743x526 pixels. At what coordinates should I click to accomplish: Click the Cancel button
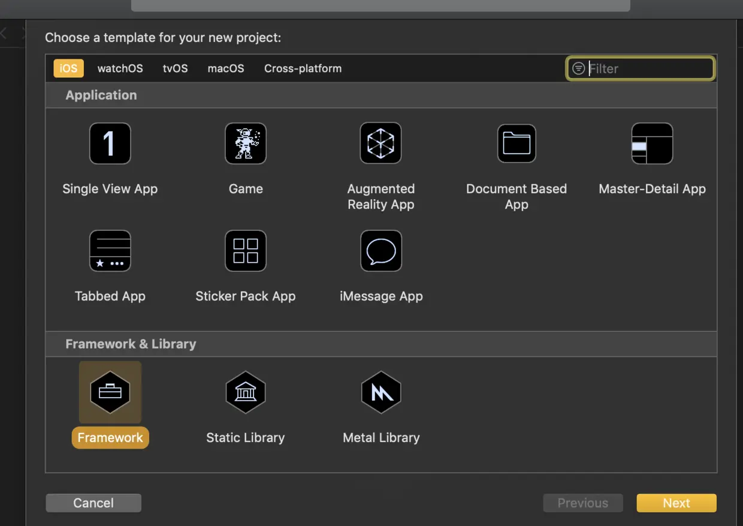click(x=93, y=503)
